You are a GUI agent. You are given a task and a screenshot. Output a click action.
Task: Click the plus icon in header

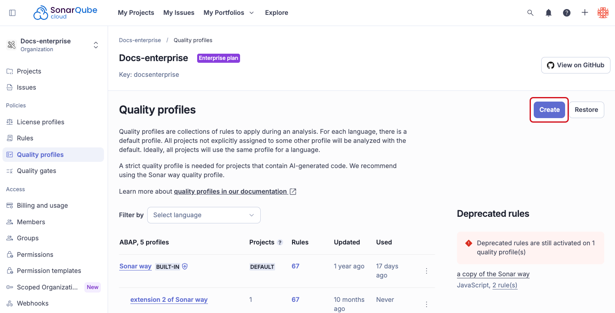(585, 13)
